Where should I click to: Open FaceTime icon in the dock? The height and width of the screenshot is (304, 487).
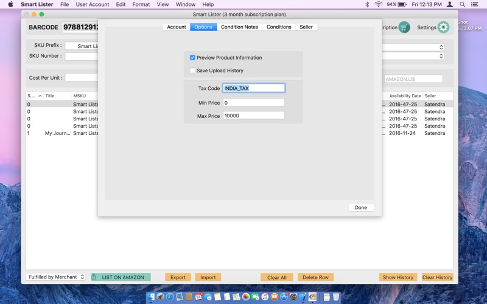[255, 297]
